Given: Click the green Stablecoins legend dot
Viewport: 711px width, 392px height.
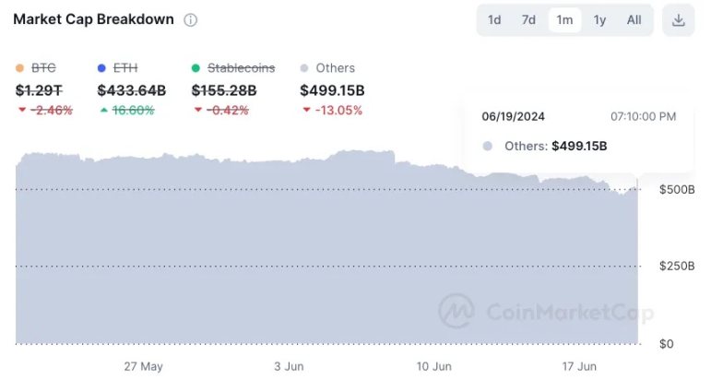Looking at the screenshot, I should tap(196, 68).
